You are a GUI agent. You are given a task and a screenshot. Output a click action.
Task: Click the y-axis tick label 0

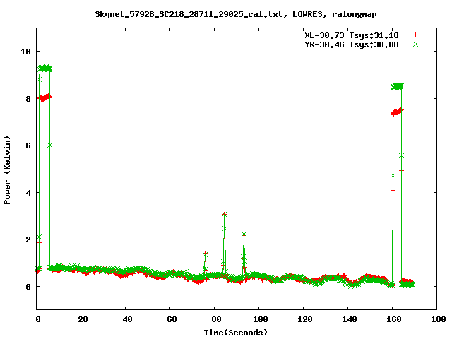tap(28, 287)
